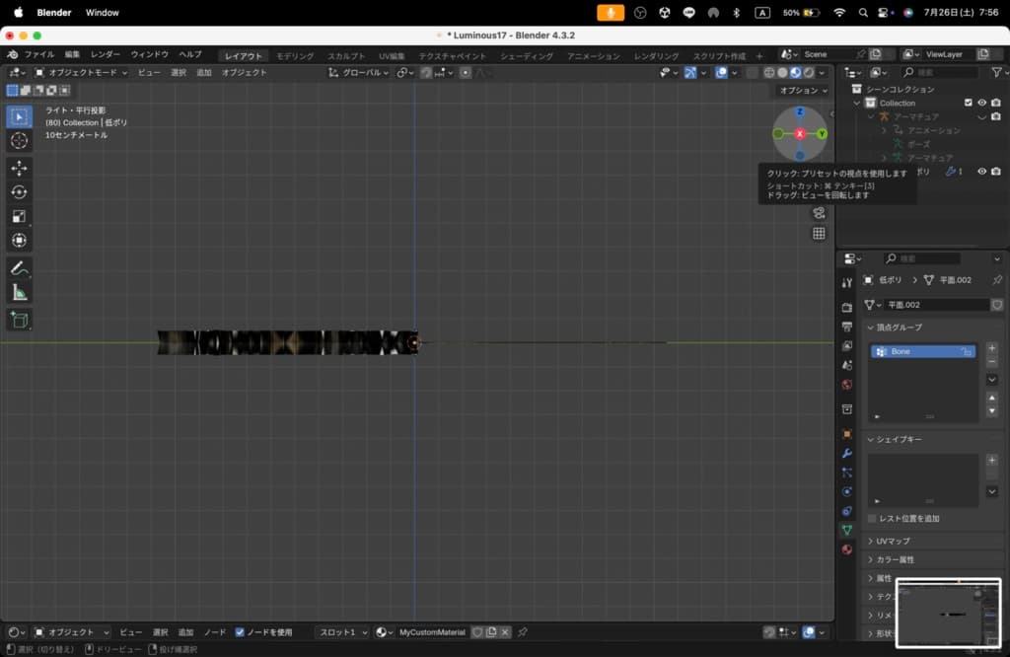Select the Rotate tool in the toolbar
Viewport: 1010px width, 657px height.
[19, 192]
